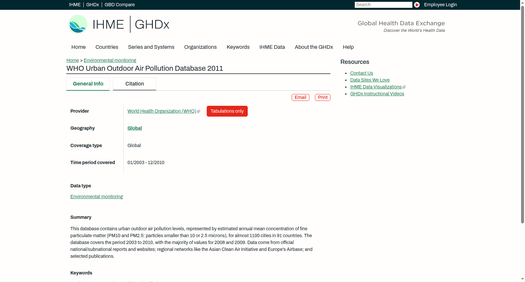
Task: Open Home menu item
Action: (x=78, y=47)
